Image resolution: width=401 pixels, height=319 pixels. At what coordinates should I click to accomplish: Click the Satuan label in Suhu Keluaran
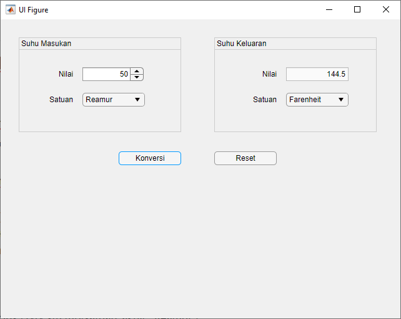(265, 100)
